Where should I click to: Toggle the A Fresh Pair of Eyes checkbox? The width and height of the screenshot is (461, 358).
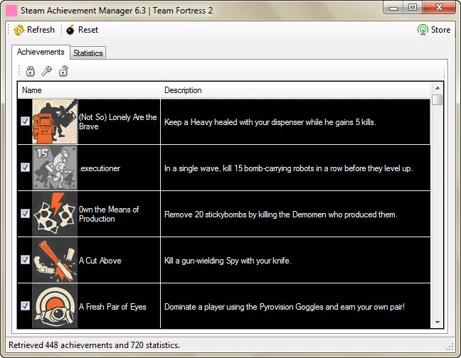pos(26,306)
